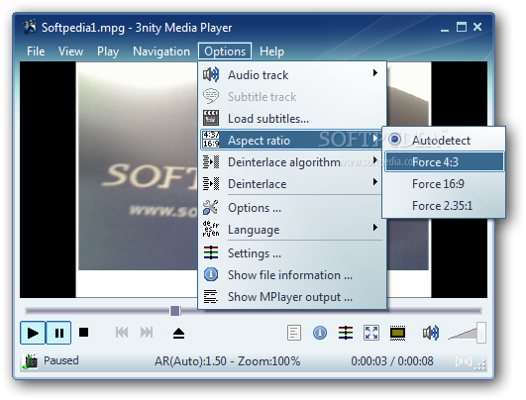Click the 3nity app icon in the title bar
The image size is (526, 400).
tap(30, 27)
